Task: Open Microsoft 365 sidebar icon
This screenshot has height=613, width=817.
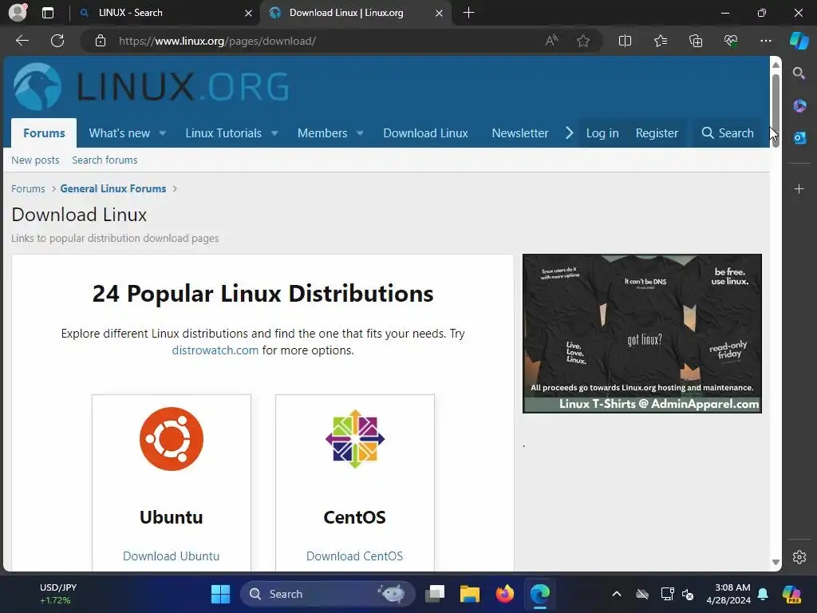Action: 799,106
